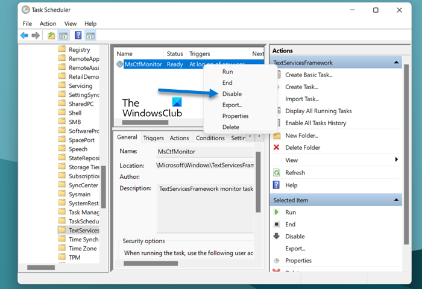This screenshot has height=289, width=422.
Task: Click the Actions pane vertical scrollbar
Action: (406, 154)
